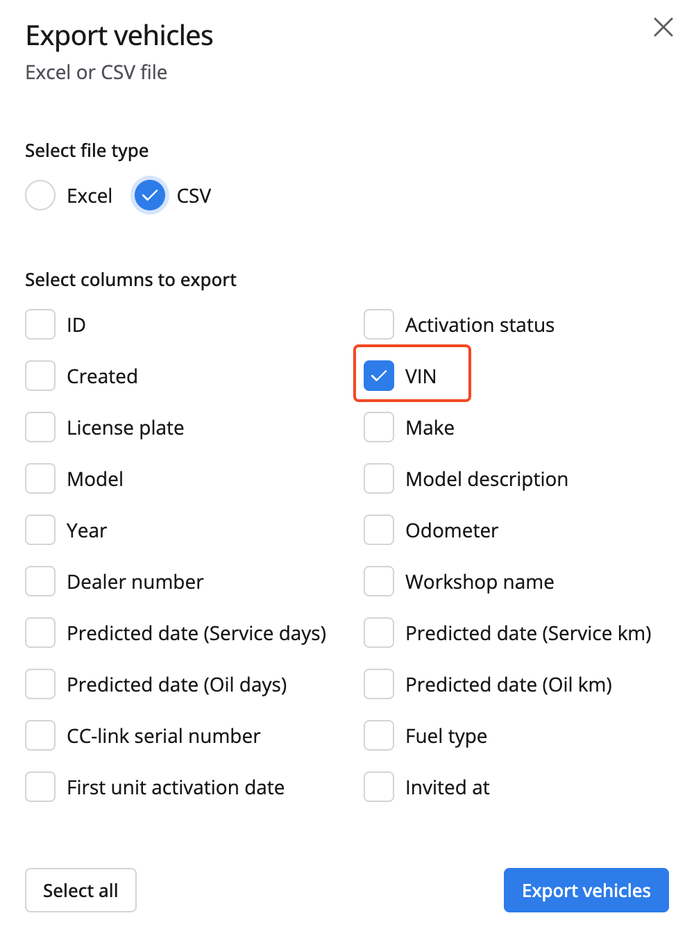This screenshot has height=936, width=694.
Task: Enable the Created column
Action: coord(40,376)
